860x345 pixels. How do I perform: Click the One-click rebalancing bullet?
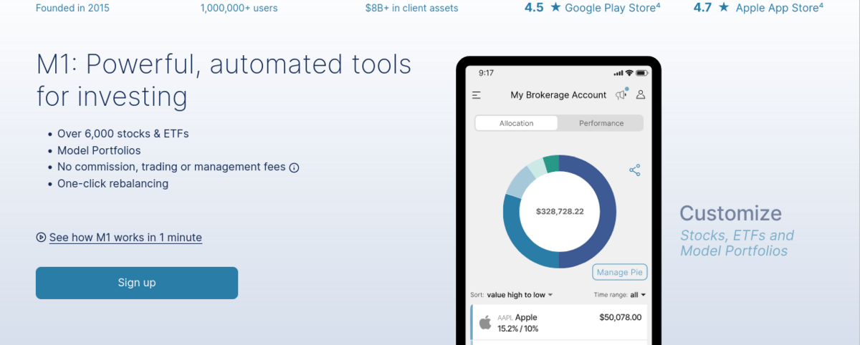113,183
